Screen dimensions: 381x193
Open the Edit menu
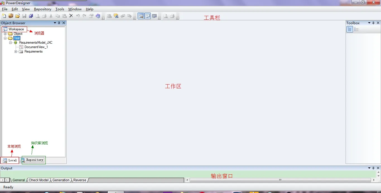click(15, 9)
